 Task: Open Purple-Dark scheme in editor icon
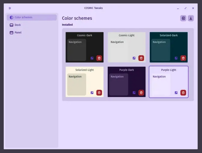click(134, 93)
